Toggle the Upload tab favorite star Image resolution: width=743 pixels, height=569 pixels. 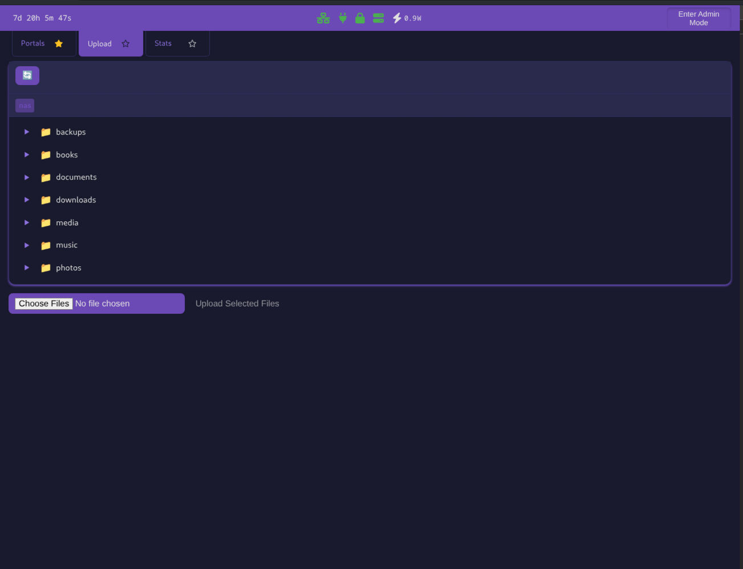coord(125,44)
